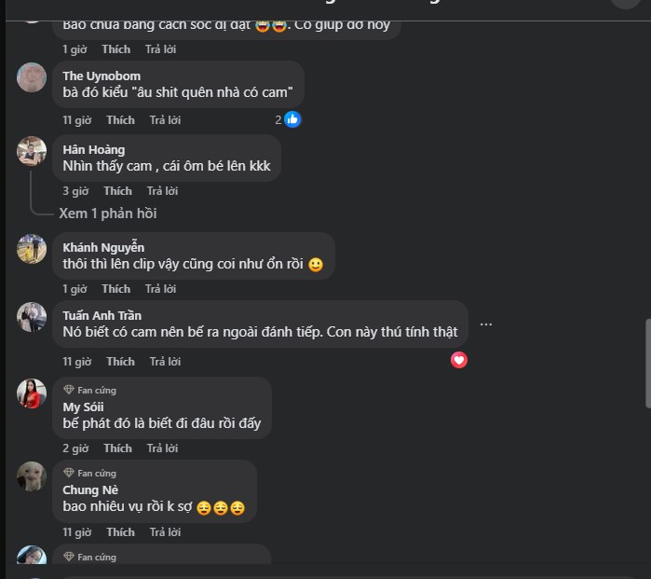This screenshot has width=651, height=579.
Task: Expand Xem 1 phản hồi replies
Action: (108, 214)
